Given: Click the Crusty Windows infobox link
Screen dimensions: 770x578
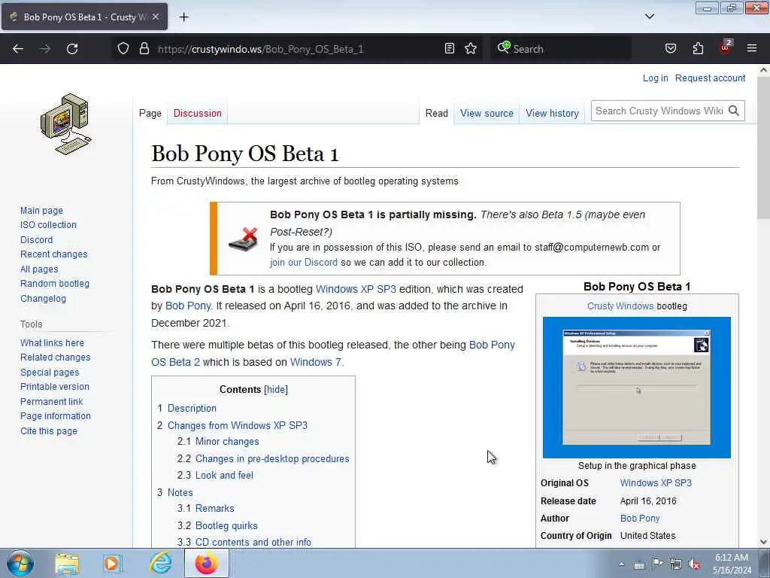Looking at the screenshot, I should (620, 306).
